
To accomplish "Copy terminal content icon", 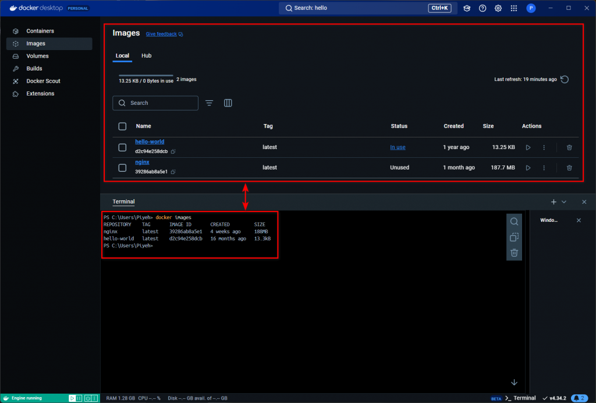I will [x=514, y=237].
